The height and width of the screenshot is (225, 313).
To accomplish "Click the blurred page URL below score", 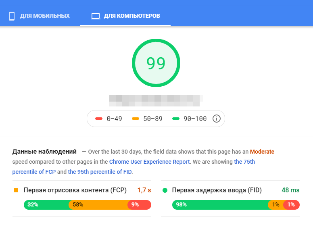I will pyautogui.click(x=156, y=98).
